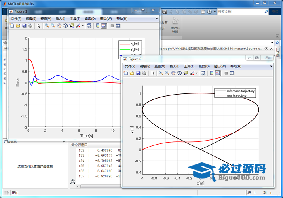Activate Zoom In tool in Figure 2
283x198 pixels.
[161, 73]
